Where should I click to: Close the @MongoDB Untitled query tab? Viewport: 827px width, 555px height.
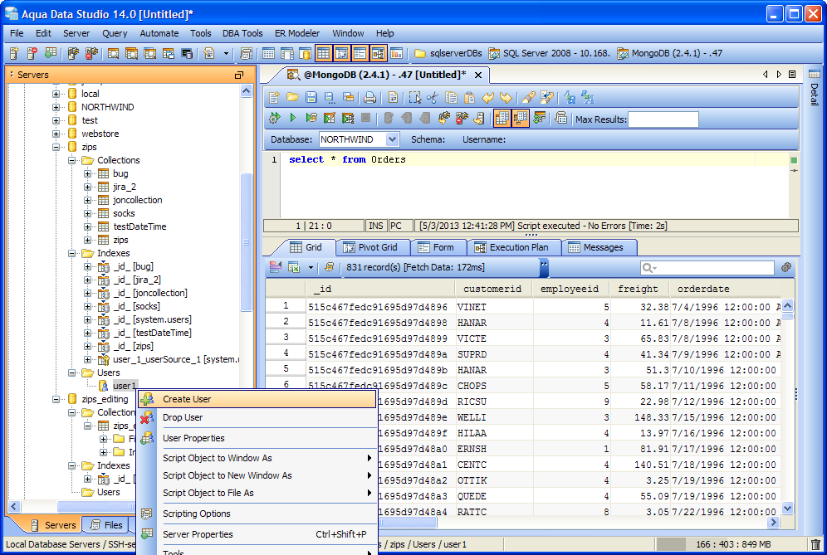[478, 75]
